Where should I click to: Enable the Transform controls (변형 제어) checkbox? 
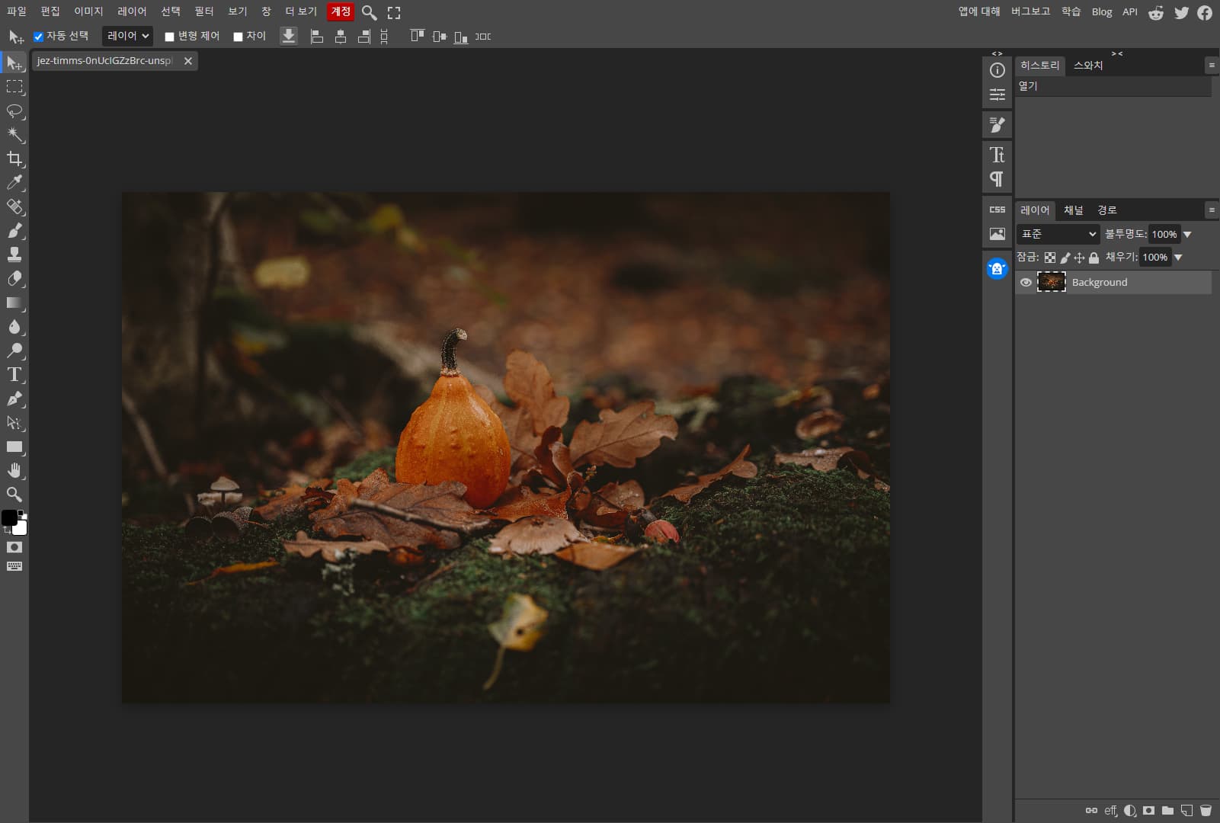[170, 37]
